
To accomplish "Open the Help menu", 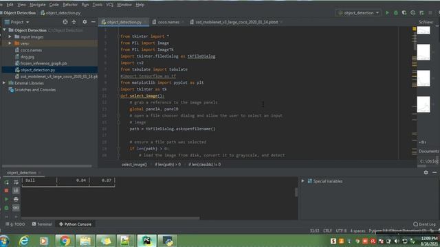I will [140, 5].
